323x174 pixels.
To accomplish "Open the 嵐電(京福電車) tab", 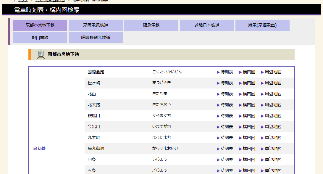I will tap(262, 25).
